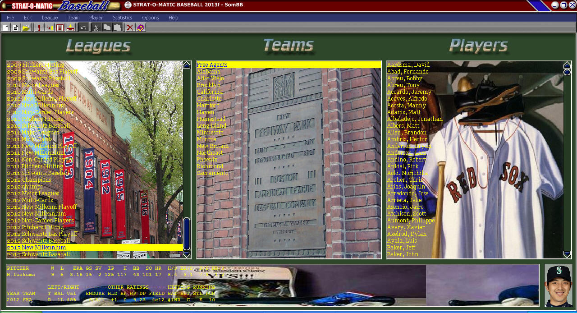Select the Hartford team
The image size is (577, 313).
click(x=208, y=106)
